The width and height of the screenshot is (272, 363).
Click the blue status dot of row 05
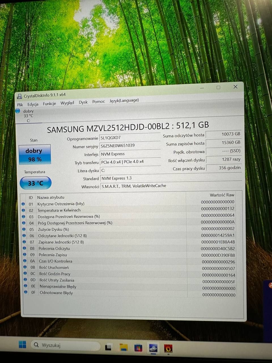pyautogui.click(x=24, y=229)
